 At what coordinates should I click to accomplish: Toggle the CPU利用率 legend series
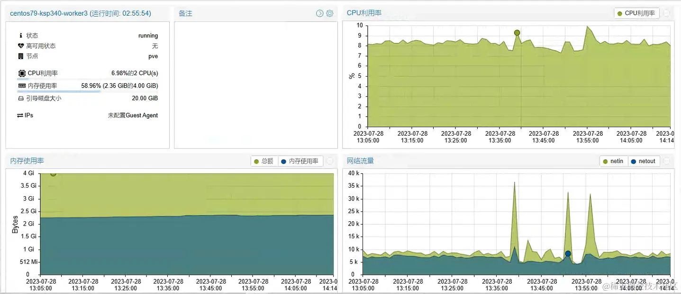pyautogui.click(x=636, y=13)
